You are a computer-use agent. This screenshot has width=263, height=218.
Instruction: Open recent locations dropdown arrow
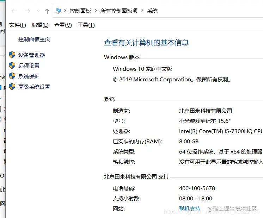pos(38,11)
